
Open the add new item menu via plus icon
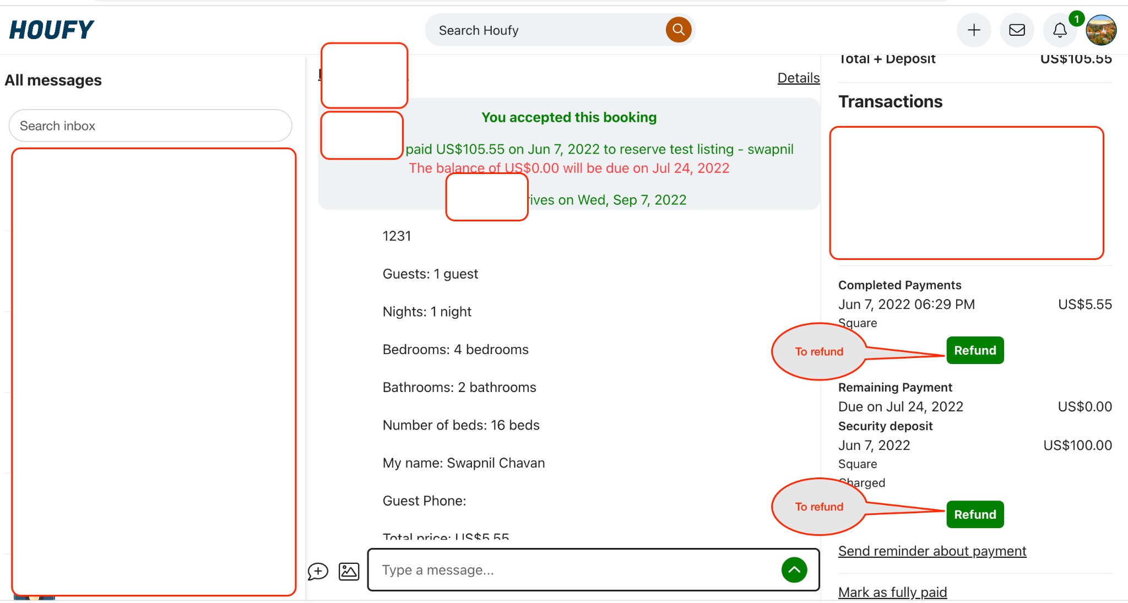point(974,30)
